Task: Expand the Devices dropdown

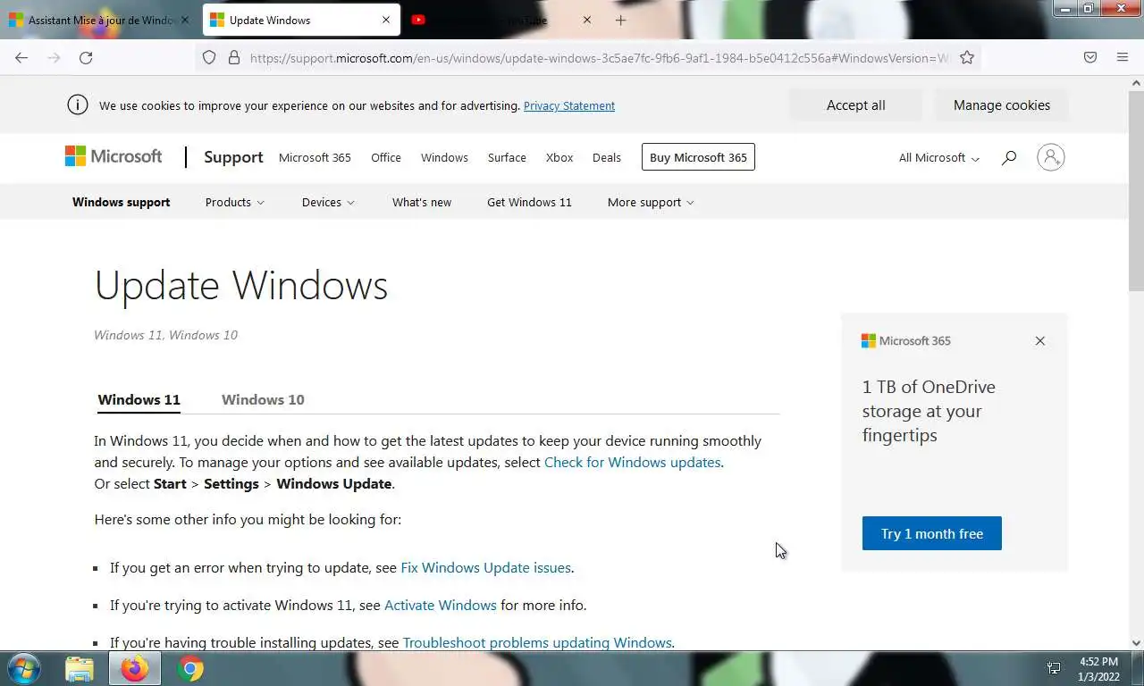Action: [x=328, y=203]
